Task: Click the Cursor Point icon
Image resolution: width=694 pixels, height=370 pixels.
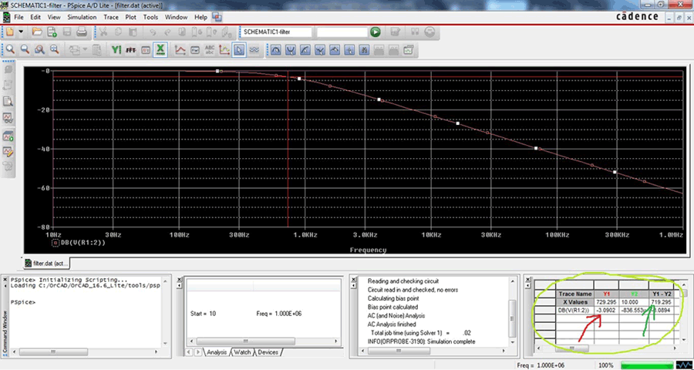Action: 349,50
